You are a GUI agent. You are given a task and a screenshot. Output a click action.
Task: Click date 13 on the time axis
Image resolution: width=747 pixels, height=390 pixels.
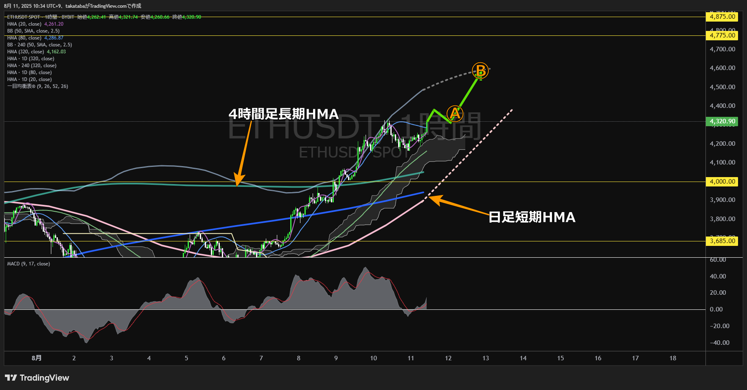tap(486, 358)
